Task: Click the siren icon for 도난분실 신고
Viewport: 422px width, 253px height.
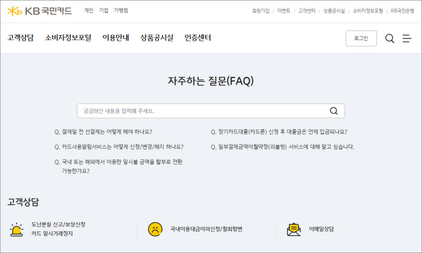Action: coord(16,229)
